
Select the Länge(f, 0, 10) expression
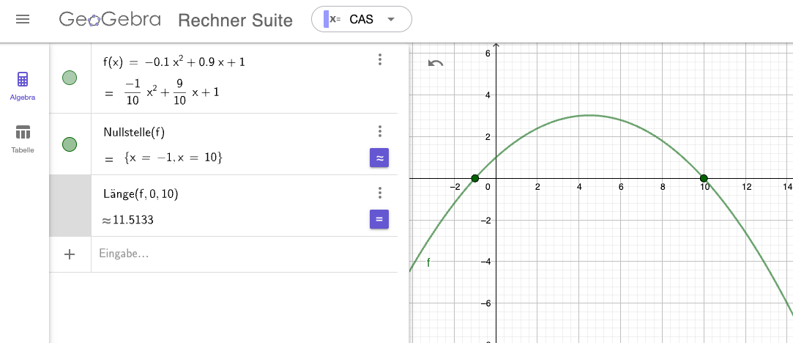(141, 193)
